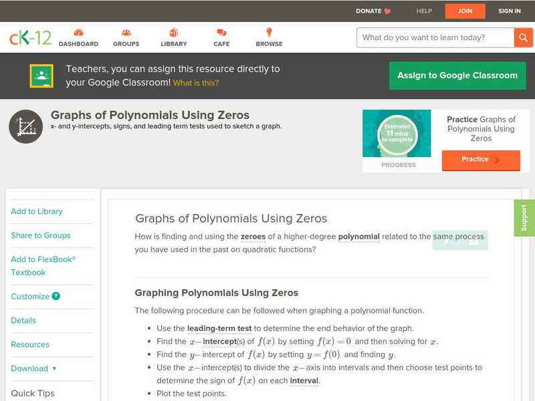Click the Donate heart icon
The width and height of the screenshot is (535, 401).
(387, 11)
